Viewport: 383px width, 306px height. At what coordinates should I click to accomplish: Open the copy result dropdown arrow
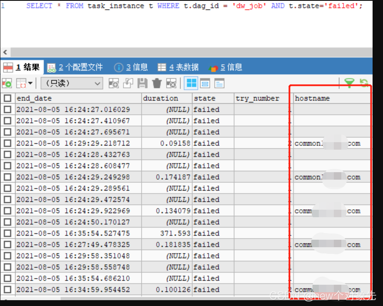click(x=30, y=83)
